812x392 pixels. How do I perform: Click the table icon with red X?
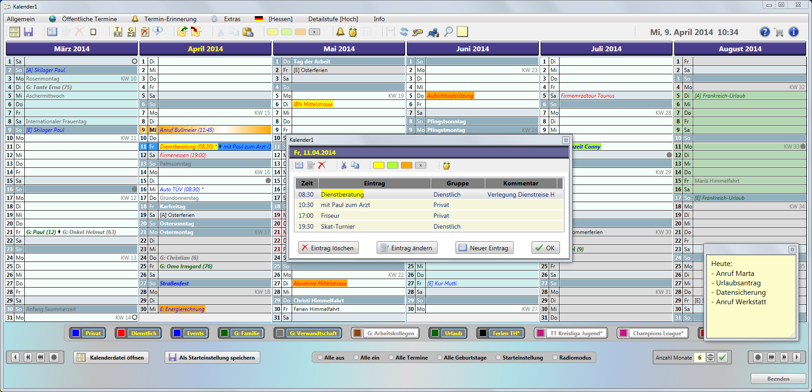(144, 32)
